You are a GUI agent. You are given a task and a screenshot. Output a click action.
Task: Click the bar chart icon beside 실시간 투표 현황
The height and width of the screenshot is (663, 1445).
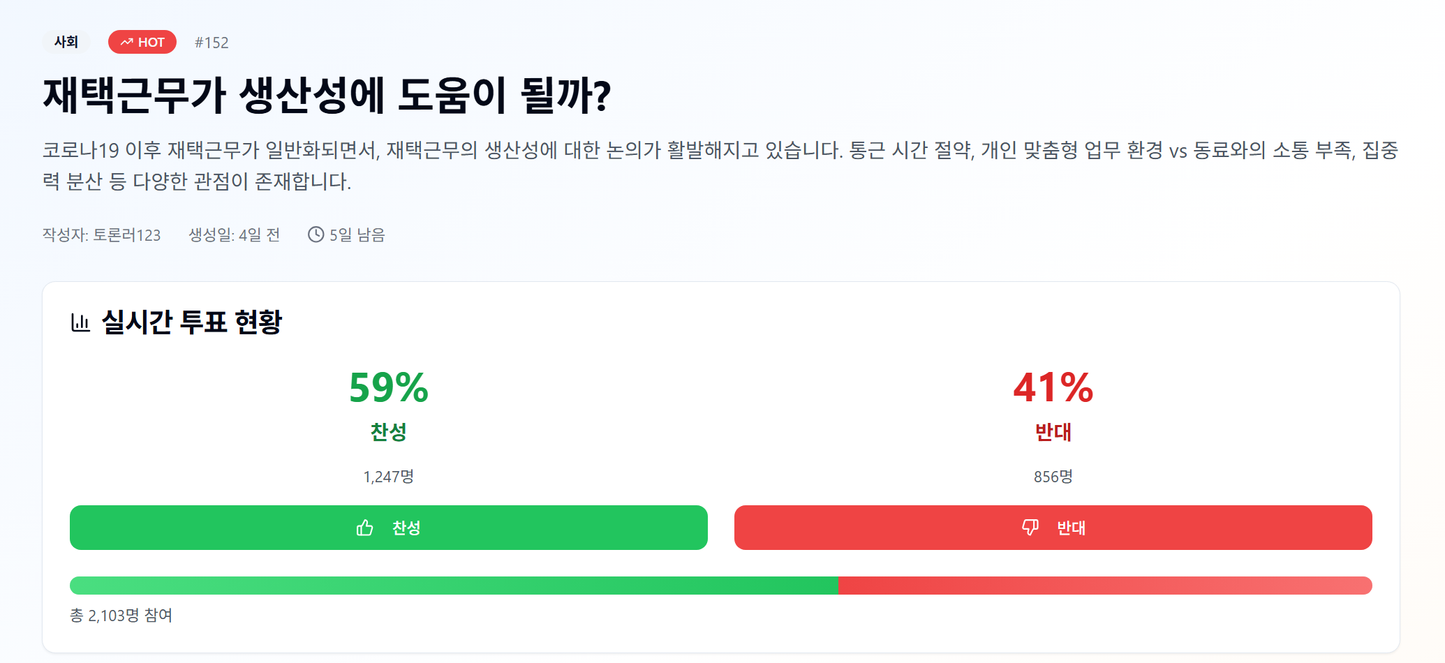click(x=81, y=322)
